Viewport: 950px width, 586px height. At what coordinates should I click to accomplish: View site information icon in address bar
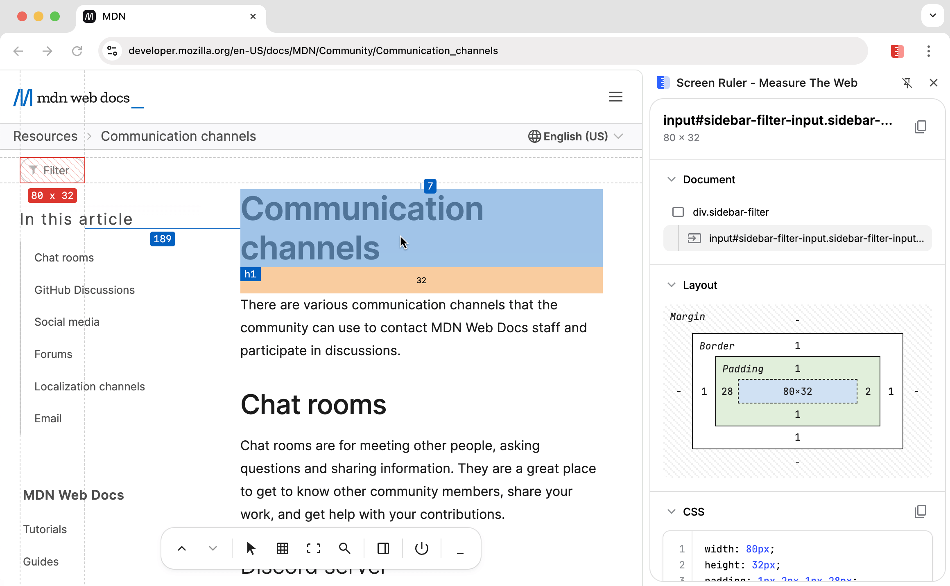pos(112,51)
